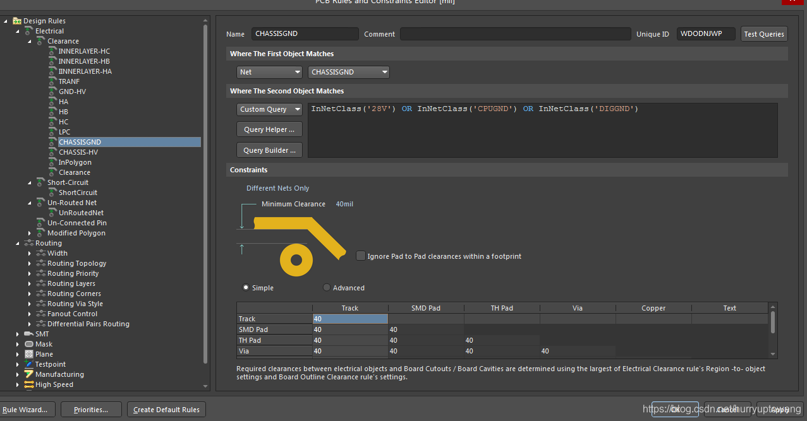
Task: Select the Simple constraints mode
Action: (246, 287)
